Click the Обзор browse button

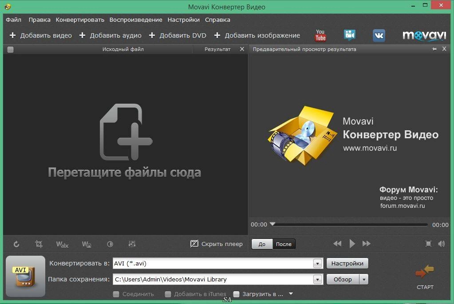[x=343, y=280]
